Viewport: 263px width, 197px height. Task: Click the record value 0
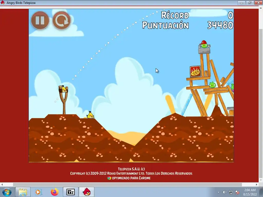tap(230, 15)
